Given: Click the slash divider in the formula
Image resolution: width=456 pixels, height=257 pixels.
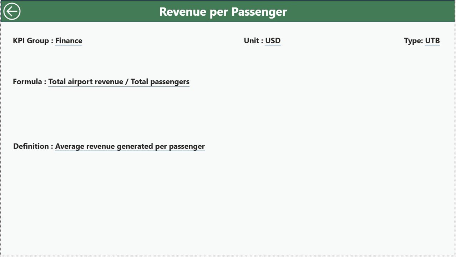Looking at the screenshot, I should point(127,82).
